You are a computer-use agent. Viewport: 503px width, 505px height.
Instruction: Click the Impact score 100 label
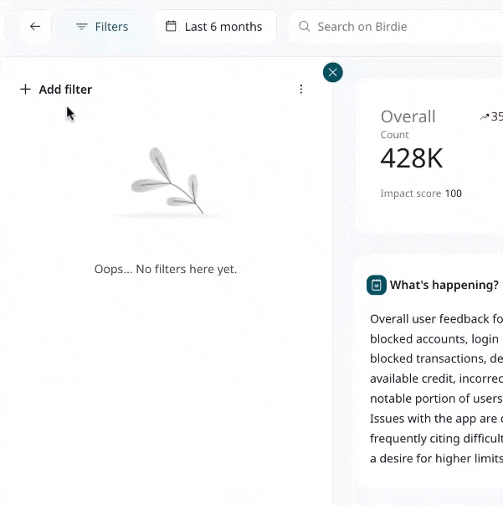tap(420, 193)
